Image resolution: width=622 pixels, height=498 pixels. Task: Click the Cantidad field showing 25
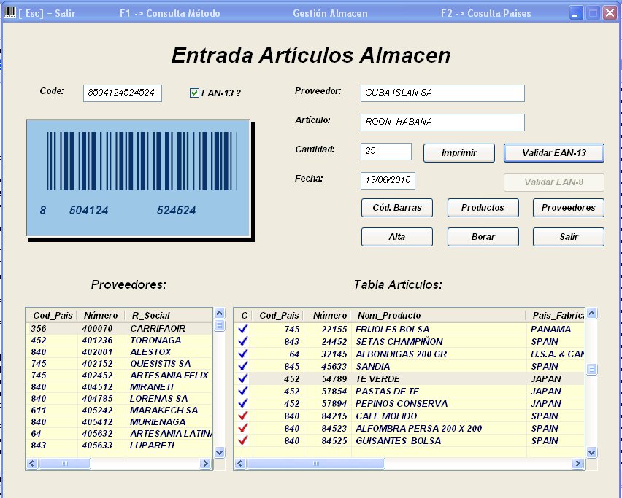pos(385,152)
